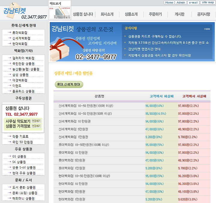Click 연결하기 next to 사무실 약도보기

(x=36, y=121)
